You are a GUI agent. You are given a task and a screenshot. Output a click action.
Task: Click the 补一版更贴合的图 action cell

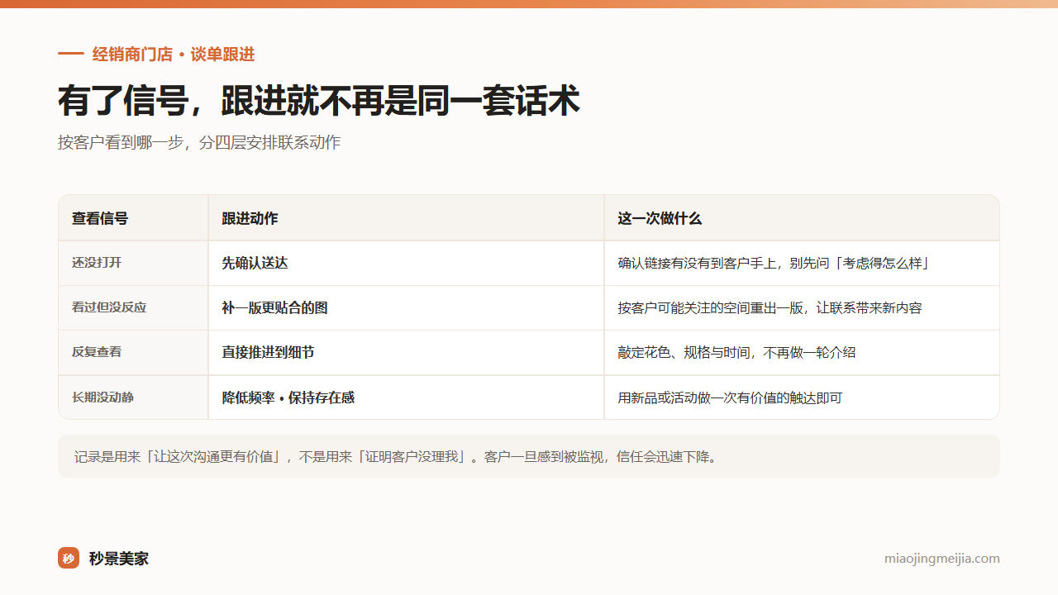point(406,307)
